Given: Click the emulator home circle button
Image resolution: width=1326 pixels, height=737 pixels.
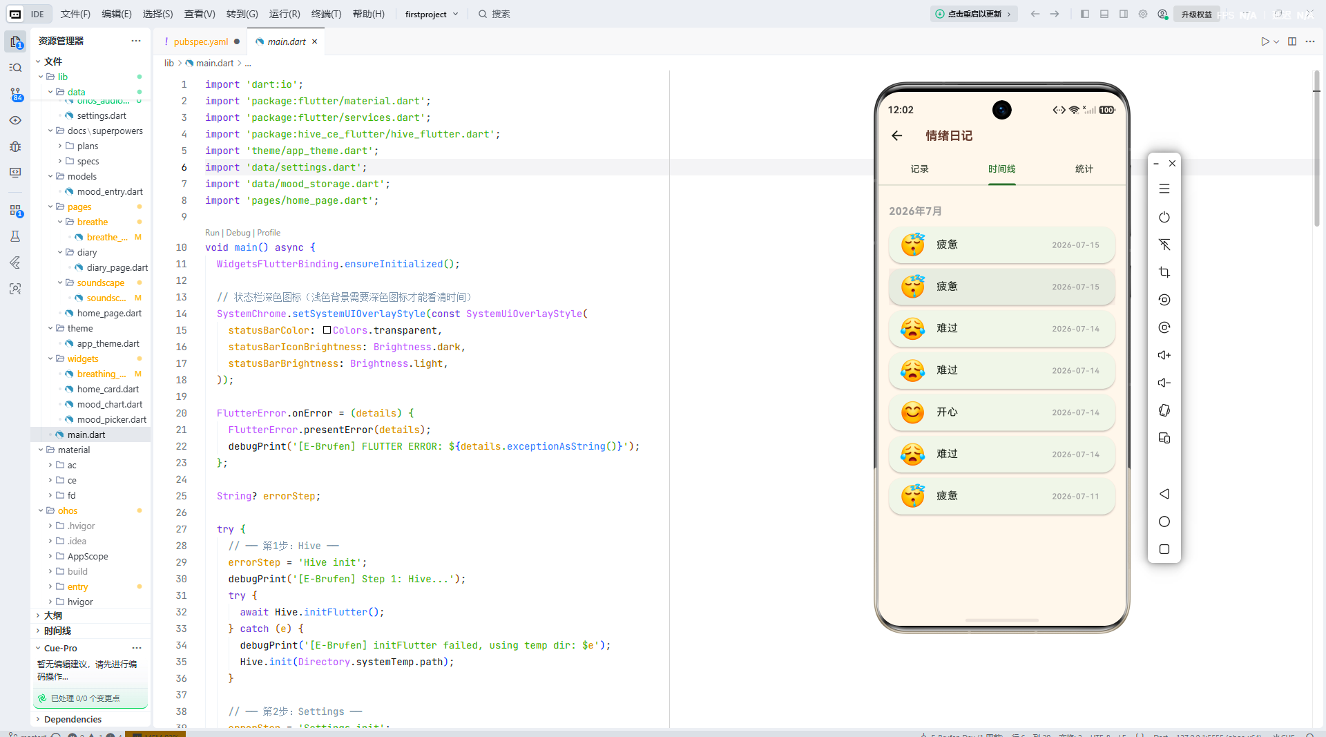Looking at the screenshot, I should coord(1164,521).
